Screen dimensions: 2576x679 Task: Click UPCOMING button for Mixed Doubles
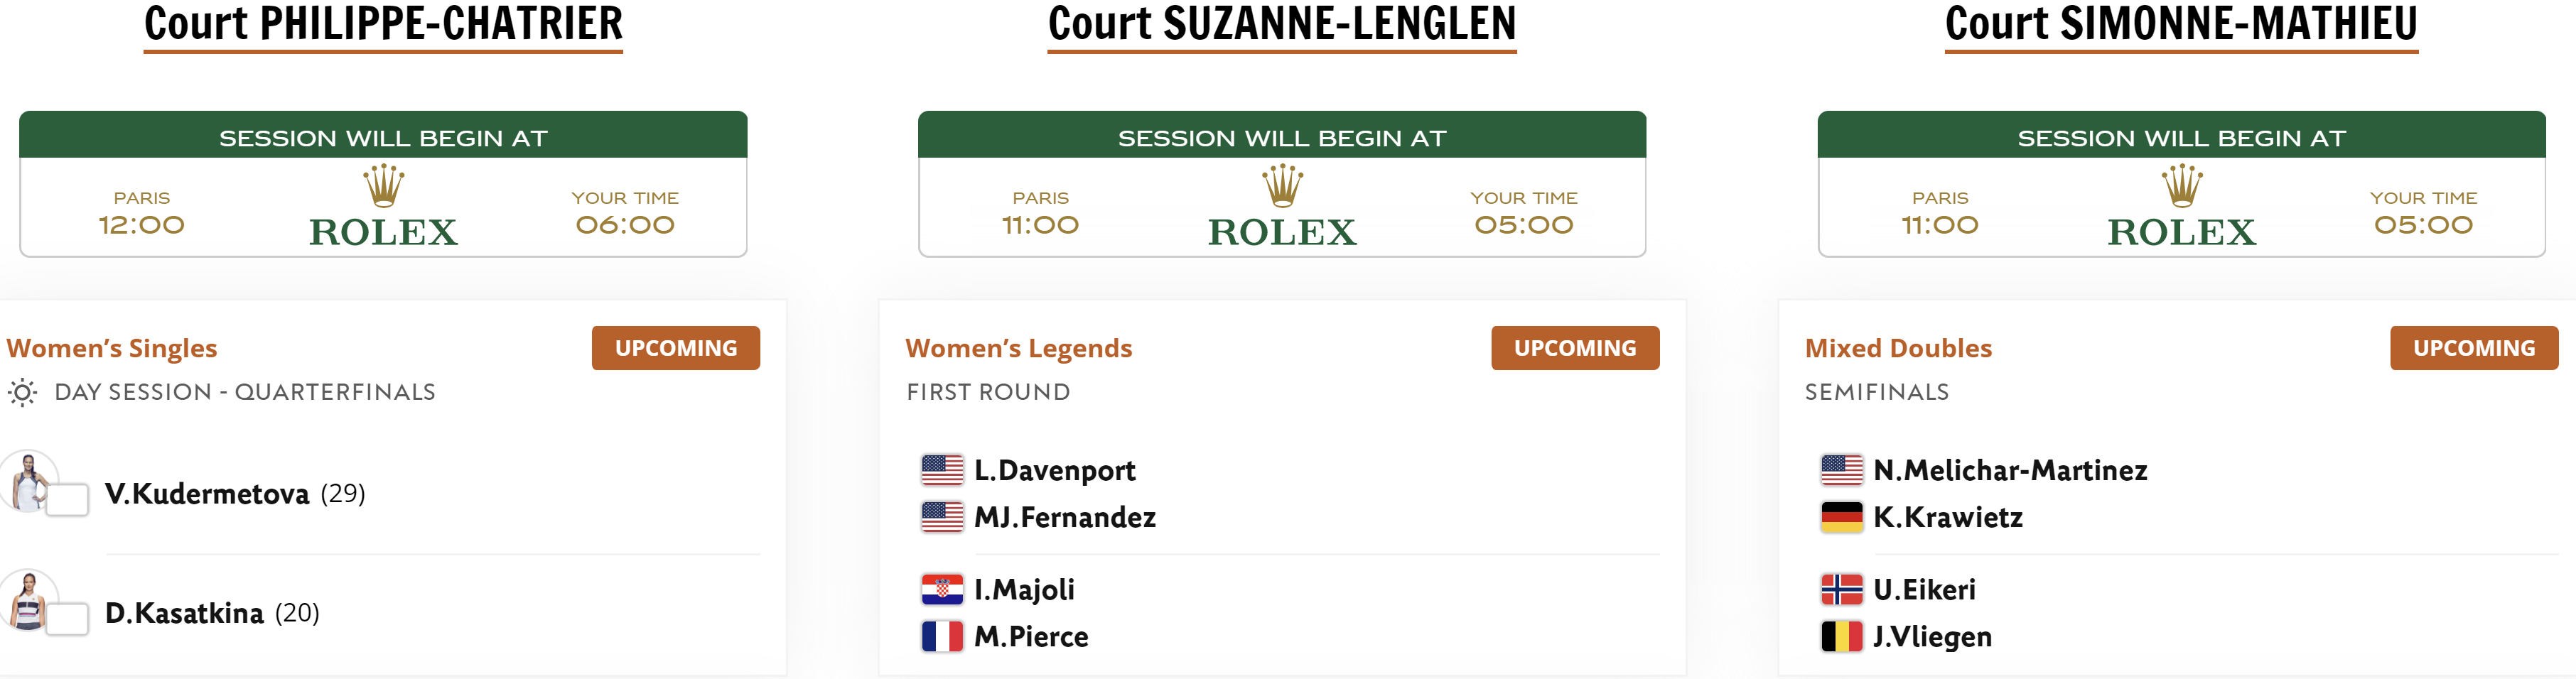pos(2474,348)
